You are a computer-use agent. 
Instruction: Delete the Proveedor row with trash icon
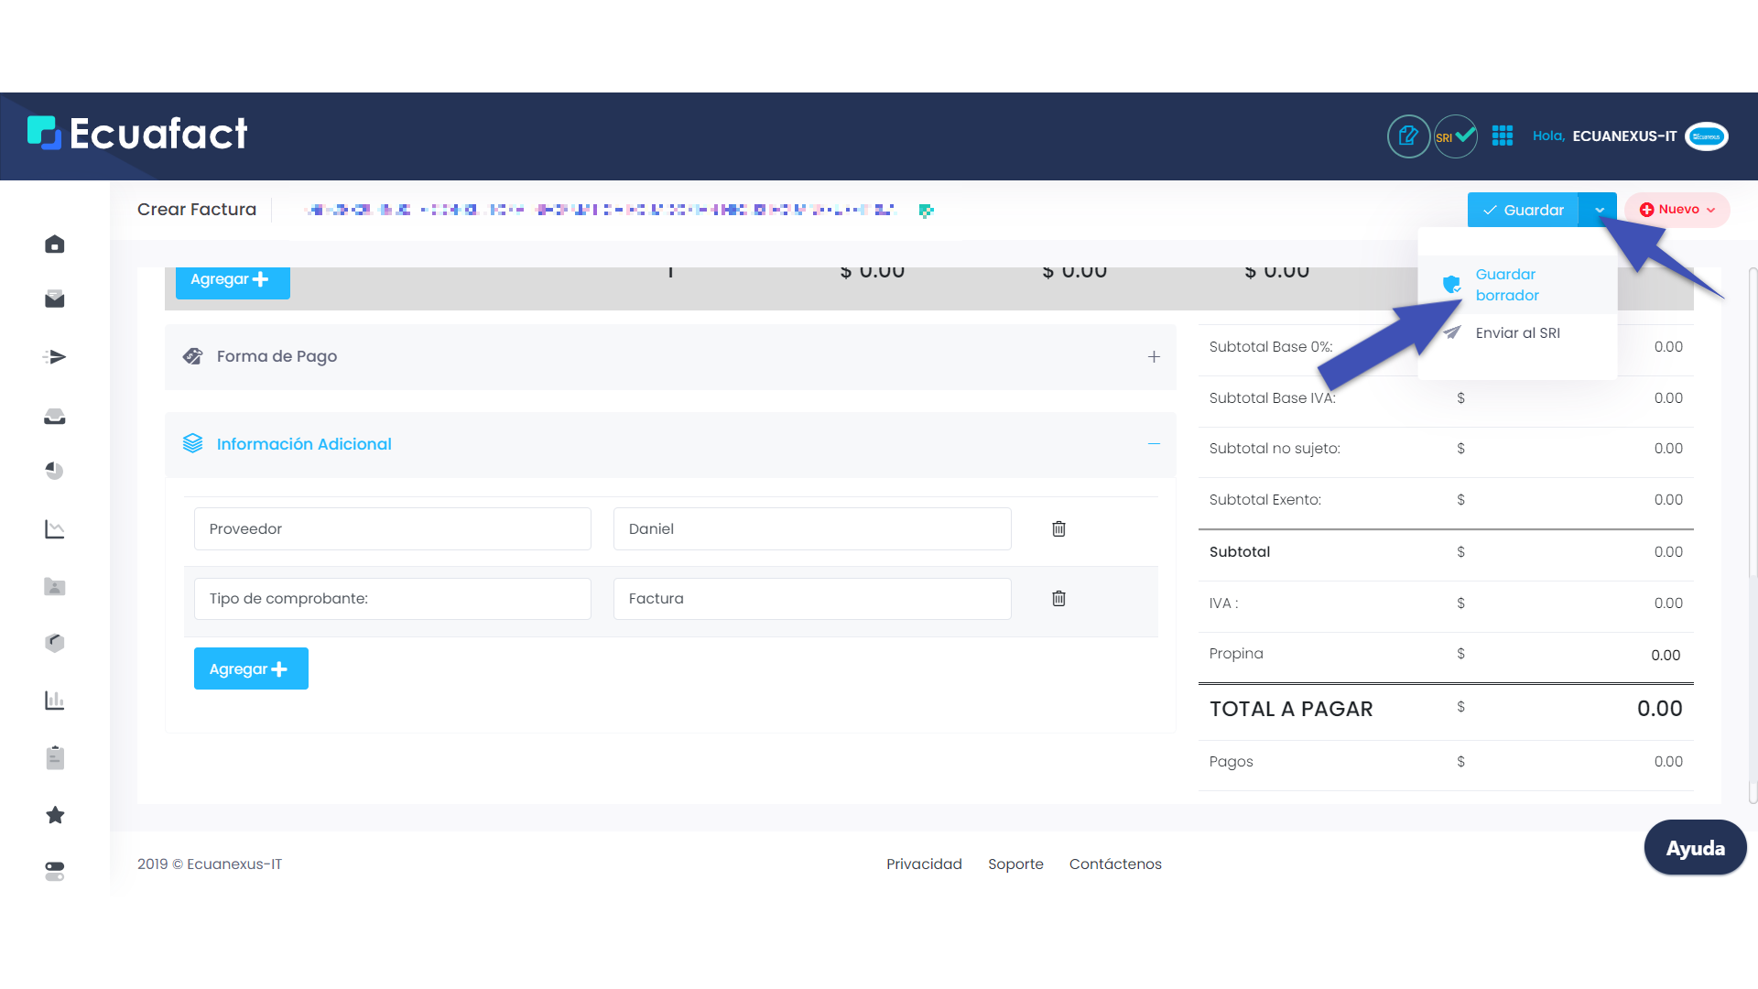click(1058, 528)
